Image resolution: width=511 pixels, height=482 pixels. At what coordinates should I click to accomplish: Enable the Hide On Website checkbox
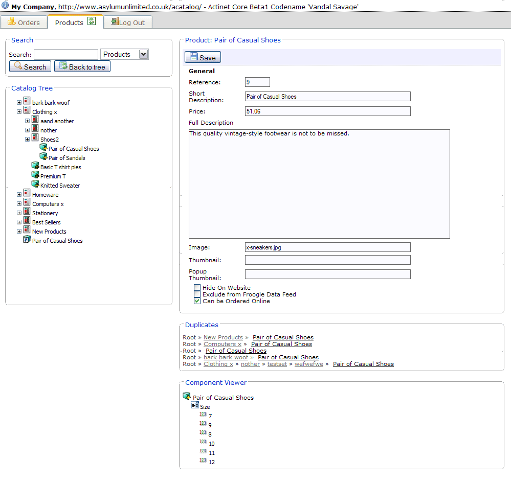197,288
